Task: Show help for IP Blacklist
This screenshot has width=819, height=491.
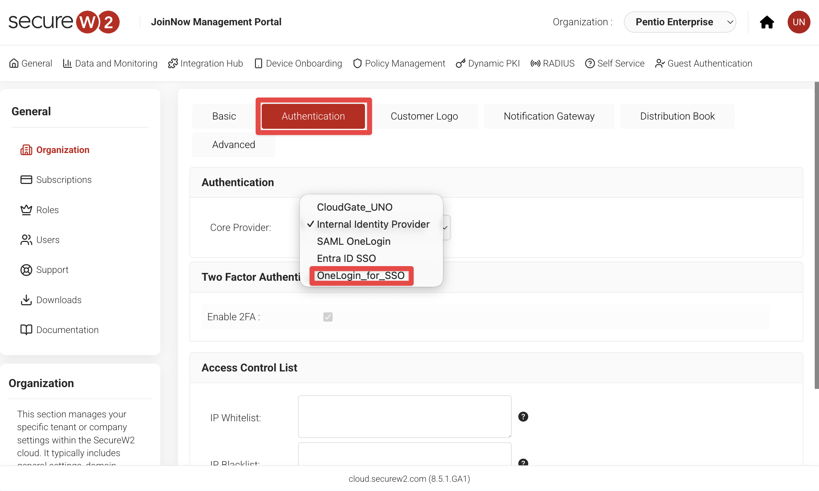Action: tap(523, 463)
